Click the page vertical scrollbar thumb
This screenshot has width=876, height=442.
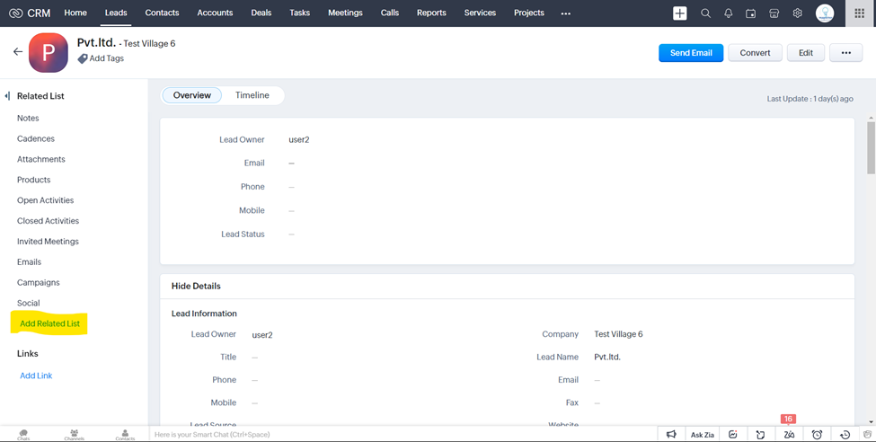[x=871, y=147]
